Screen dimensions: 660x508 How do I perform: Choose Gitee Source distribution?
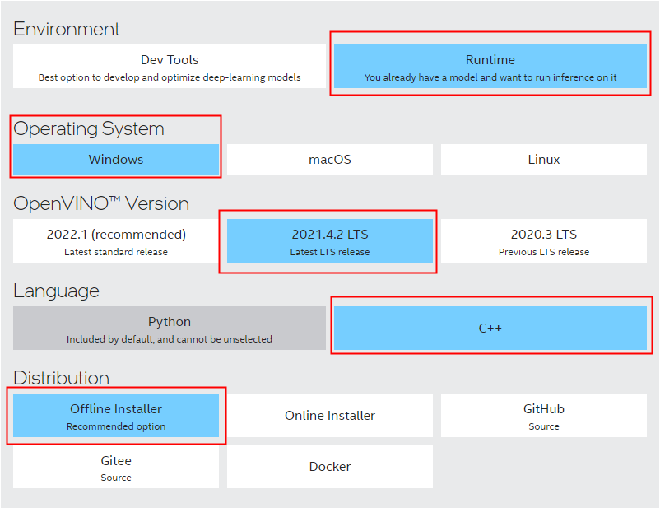[x=116, y=467]
